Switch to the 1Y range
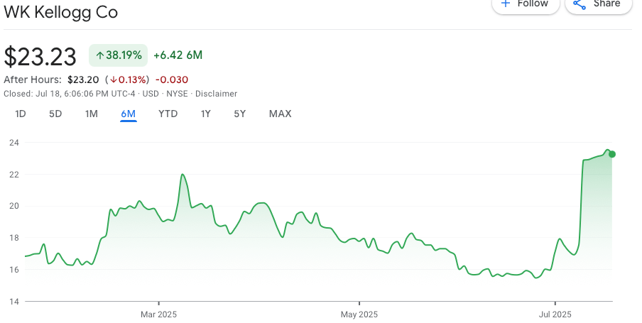Viewport: 642px width, 323px height. pyautogui.click(x=205, y=114)
